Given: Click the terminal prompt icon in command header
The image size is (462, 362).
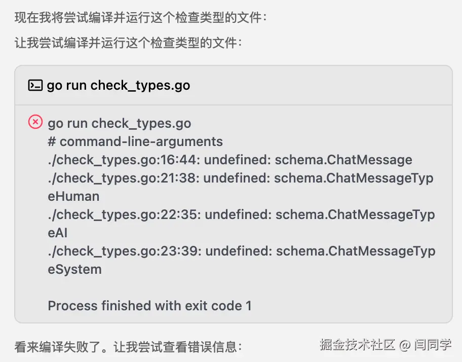Looking at the screenshot, I should [x=35, y=85].
